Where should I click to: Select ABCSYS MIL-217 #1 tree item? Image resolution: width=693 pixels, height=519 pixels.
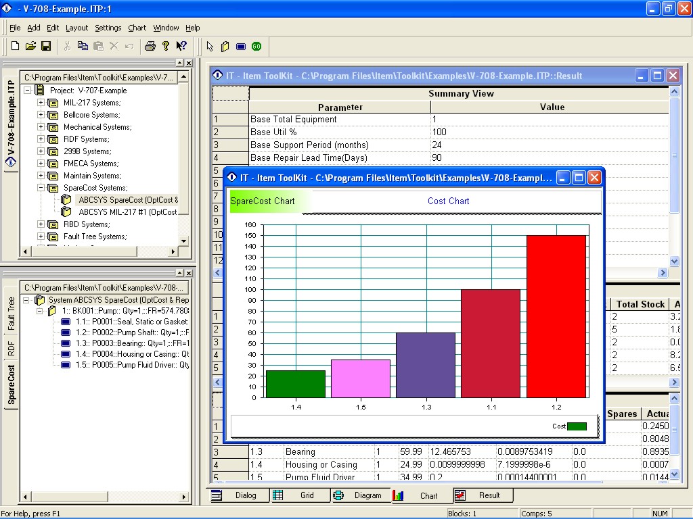coord(127,212)
